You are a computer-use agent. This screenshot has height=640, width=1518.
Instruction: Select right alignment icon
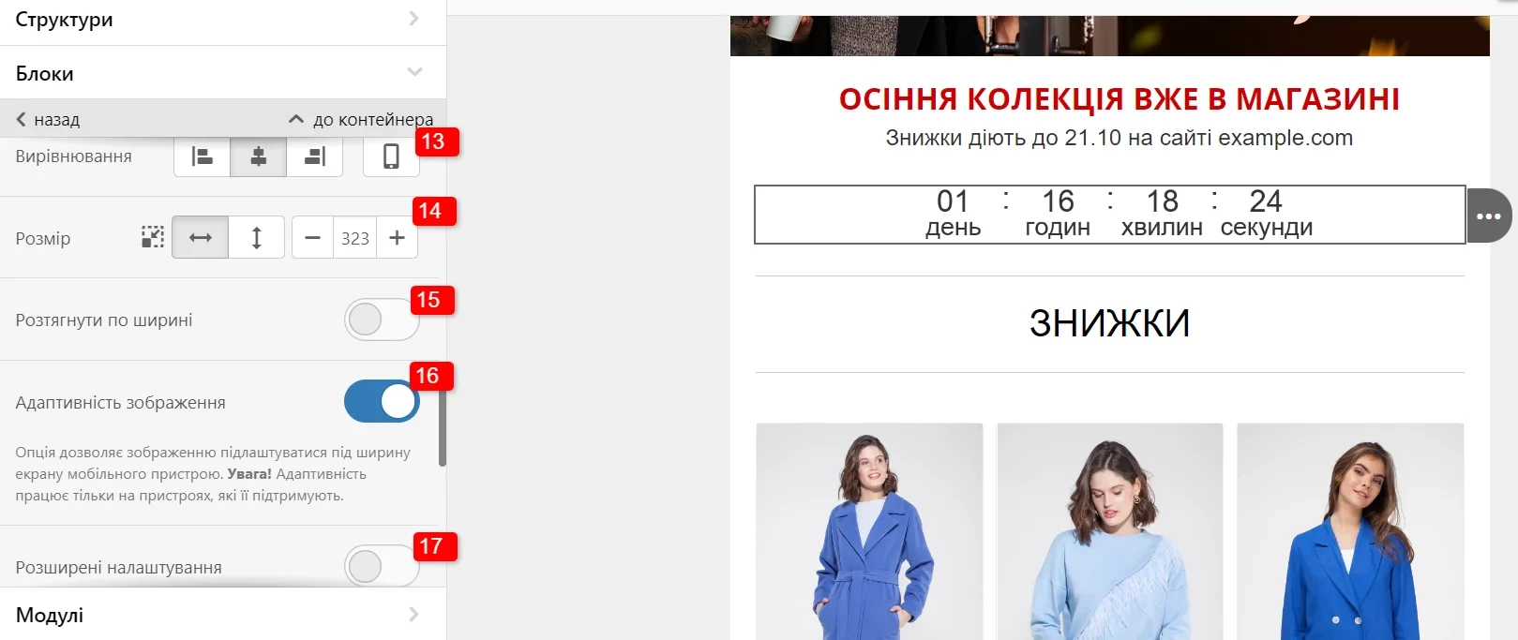315,156
